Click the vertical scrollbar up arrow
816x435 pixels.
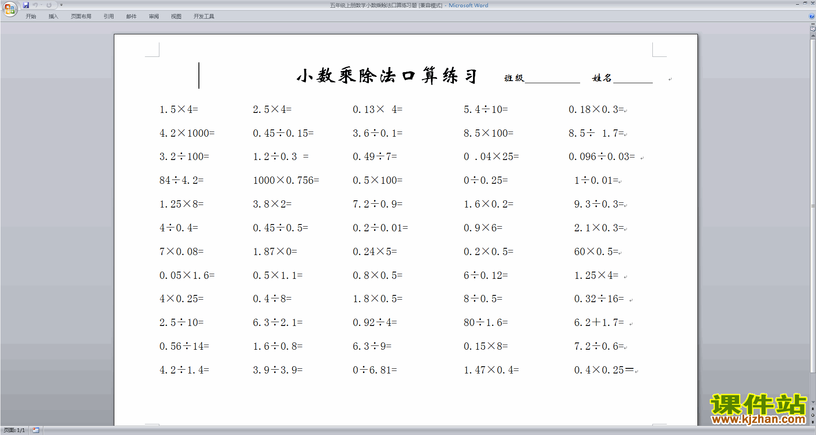coord(813,36)
